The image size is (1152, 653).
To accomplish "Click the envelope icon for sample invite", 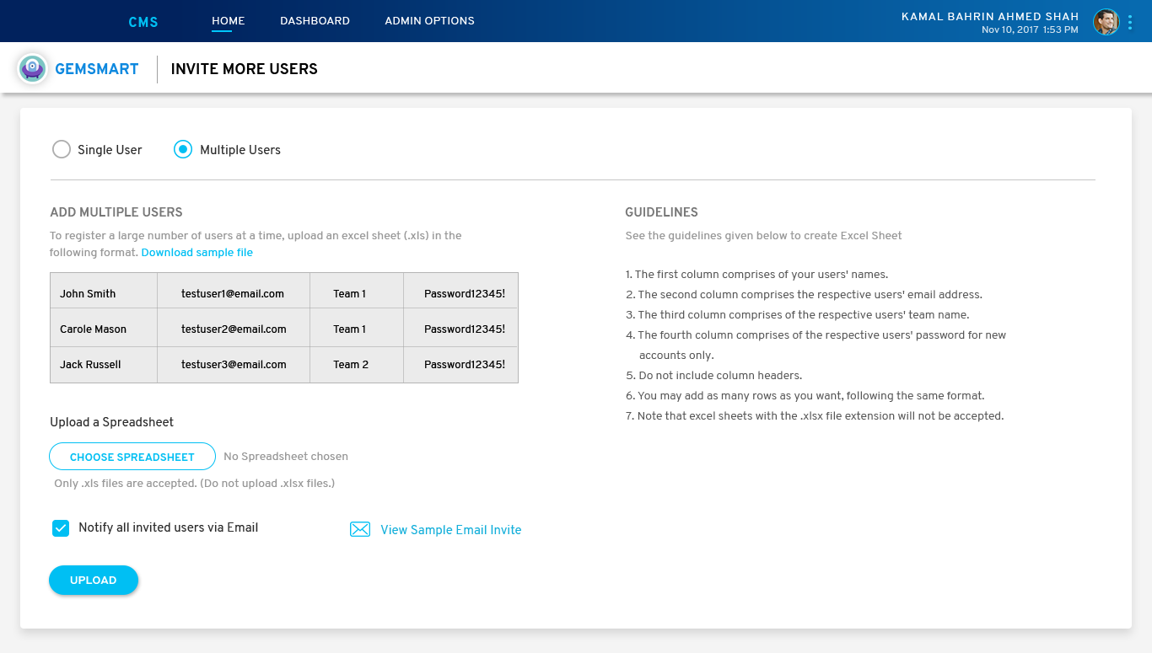I will (360, 529).
